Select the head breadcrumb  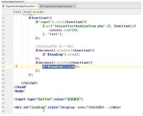pos(27,12)
